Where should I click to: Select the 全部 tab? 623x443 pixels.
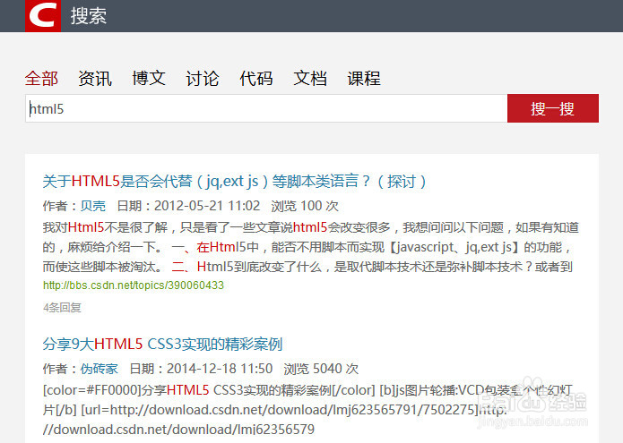[x=41, y=78]
